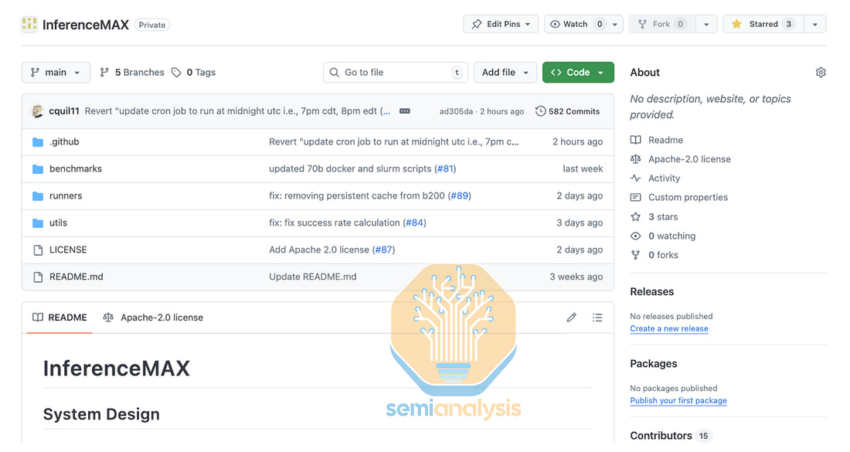850x452 pixels.
Task: View the 0 Tags link
Action: pos(193,72)
